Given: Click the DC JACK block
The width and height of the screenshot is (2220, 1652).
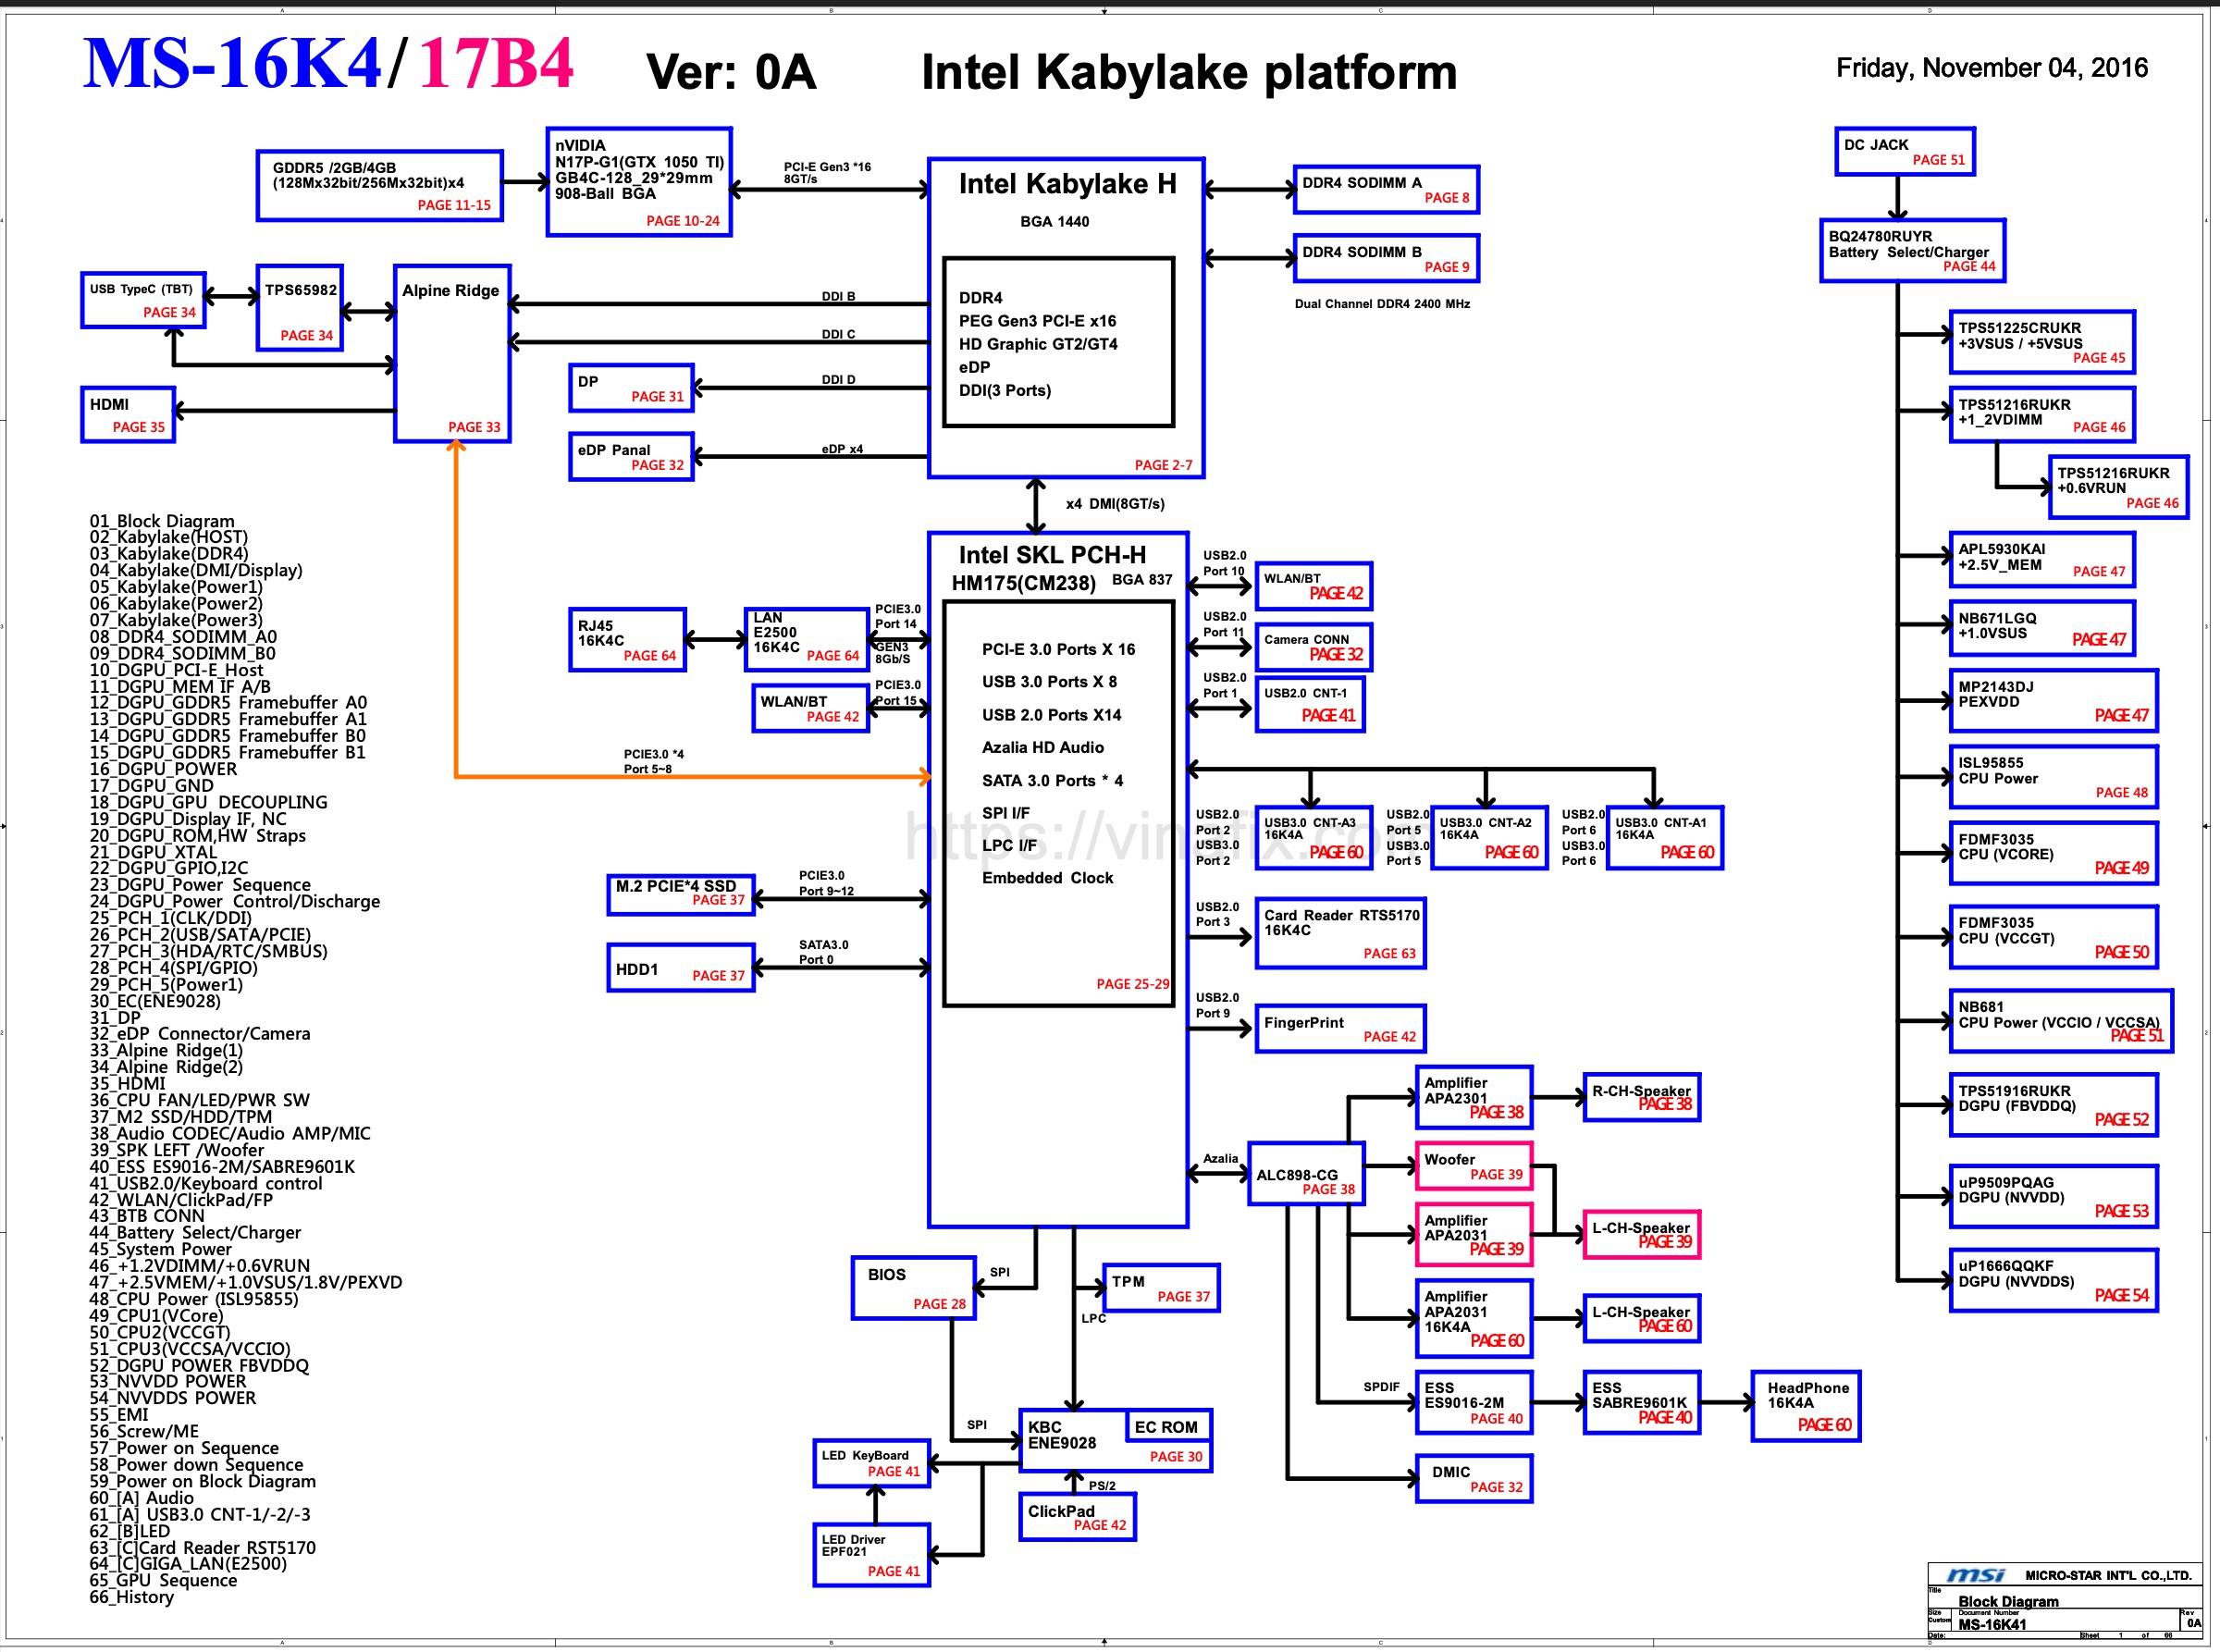Looking at the screenshot, I should 1905,152.
